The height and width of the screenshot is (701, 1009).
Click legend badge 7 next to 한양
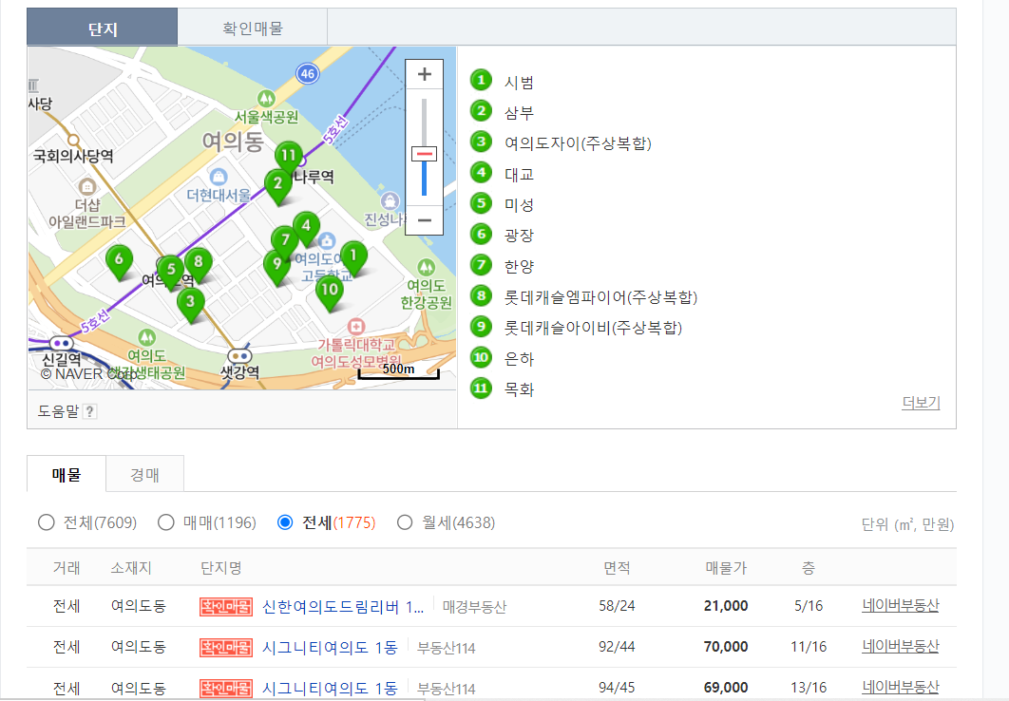[481, 265]
